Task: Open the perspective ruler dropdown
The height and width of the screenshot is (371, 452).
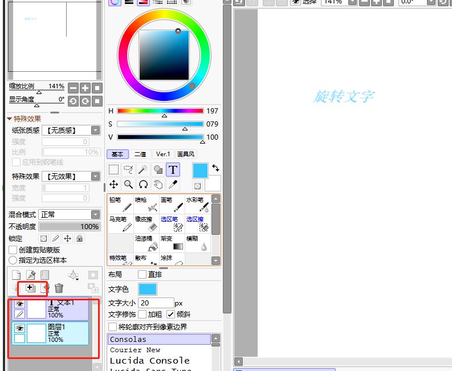Action: tap(74, 275)
